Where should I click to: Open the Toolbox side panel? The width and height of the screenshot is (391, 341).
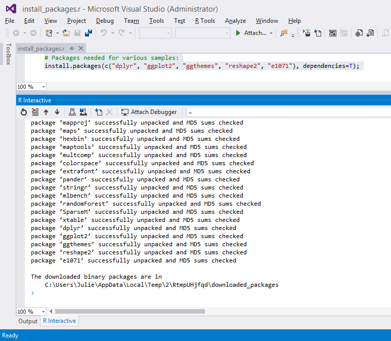coord(9,54)
